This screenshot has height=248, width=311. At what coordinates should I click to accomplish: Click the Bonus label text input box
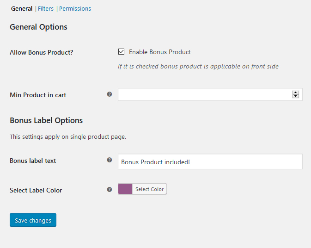210,162
